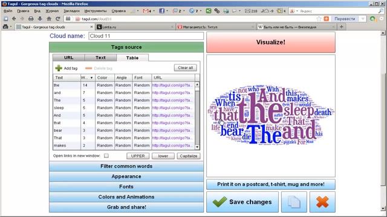This screenshot has height=217, width=387.
Task: Click the green plus Add tag icon
Action: pos(59,68)
